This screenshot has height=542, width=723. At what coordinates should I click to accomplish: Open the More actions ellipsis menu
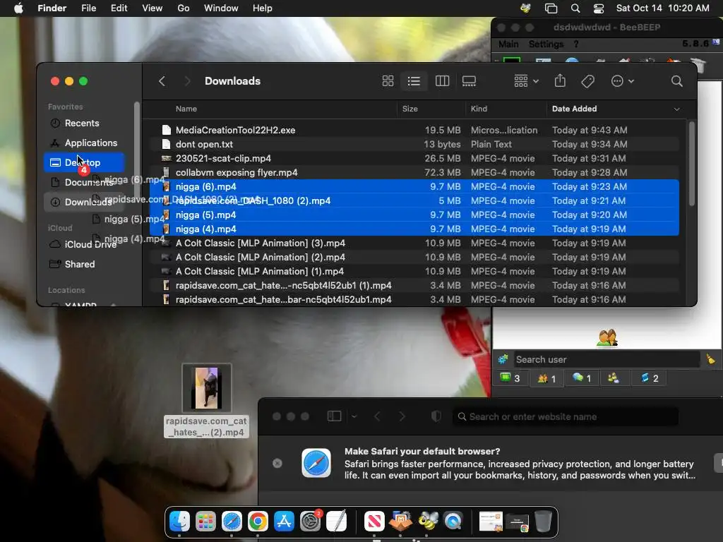click(622, 81)
